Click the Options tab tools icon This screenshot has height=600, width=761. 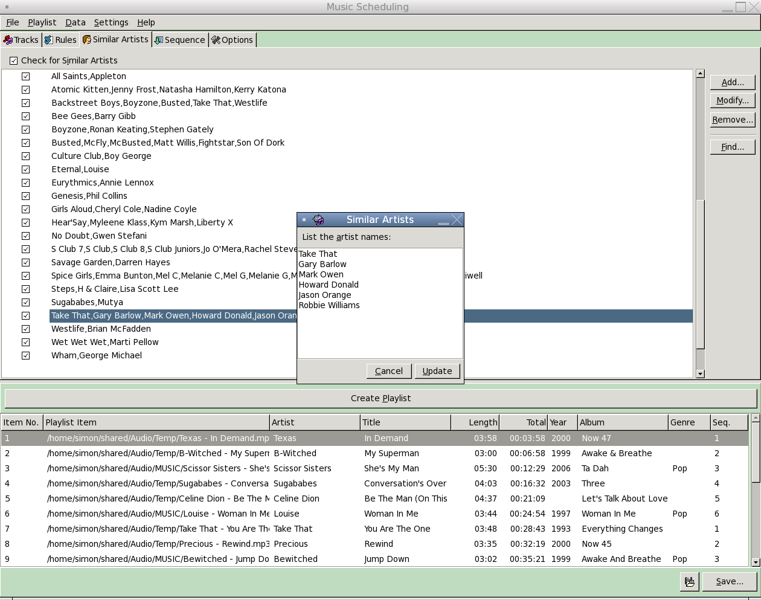pyautogui.click(x=216, y=40)
